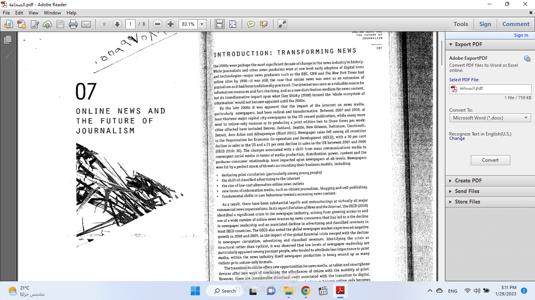Click the File Explorer taskbar icon
This screenshot has height=300, width=535.
click(x=289, y=291)
